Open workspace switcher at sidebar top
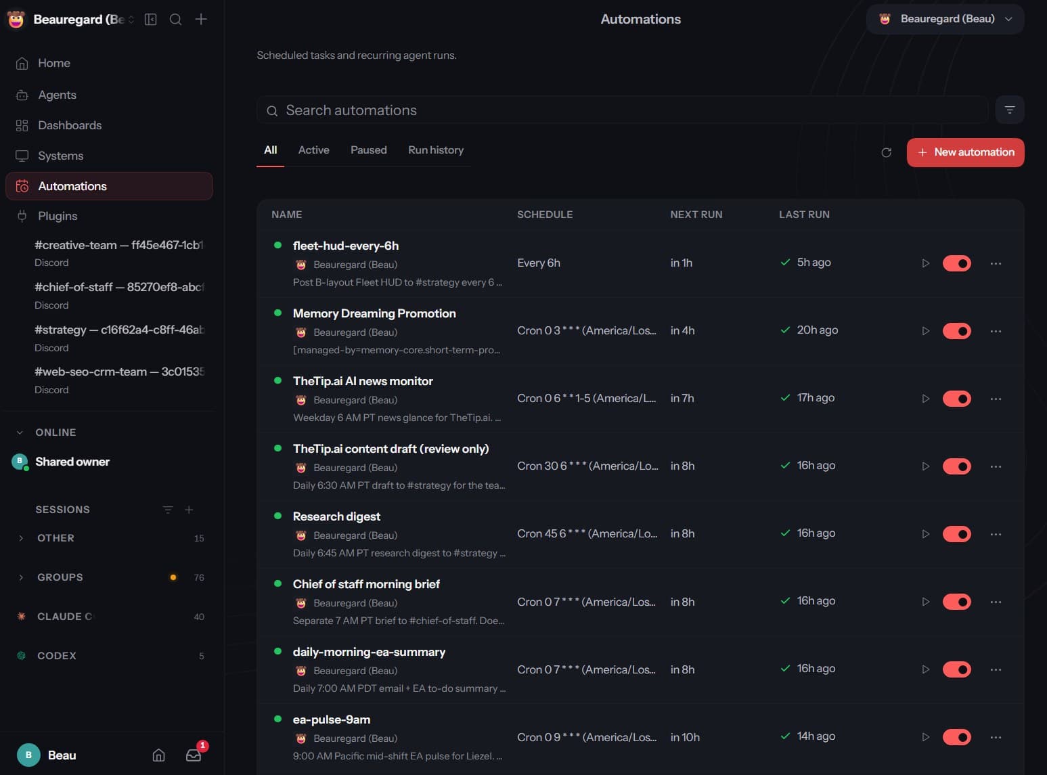 coord(70,20)
